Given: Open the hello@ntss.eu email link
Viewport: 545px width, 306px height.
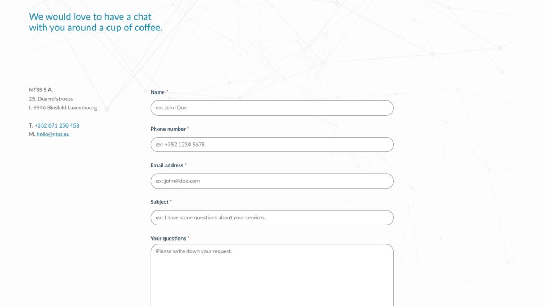Looking at the screenshot, I should tap(53, 134).
